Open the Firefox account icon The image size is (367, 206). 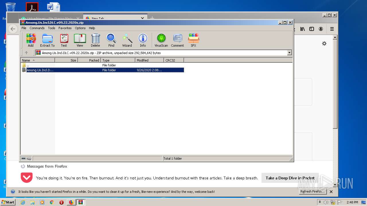pyautogui.click(x=321, y=29)
